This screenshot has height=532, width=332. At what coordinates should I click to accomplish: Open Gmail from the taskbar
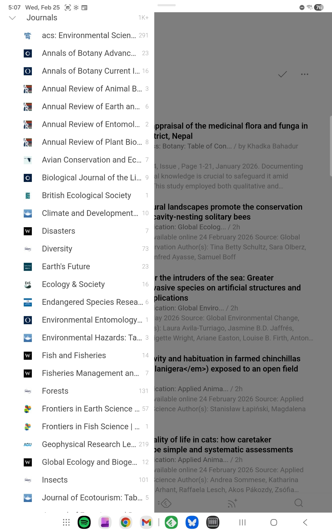tap(146, 522)
